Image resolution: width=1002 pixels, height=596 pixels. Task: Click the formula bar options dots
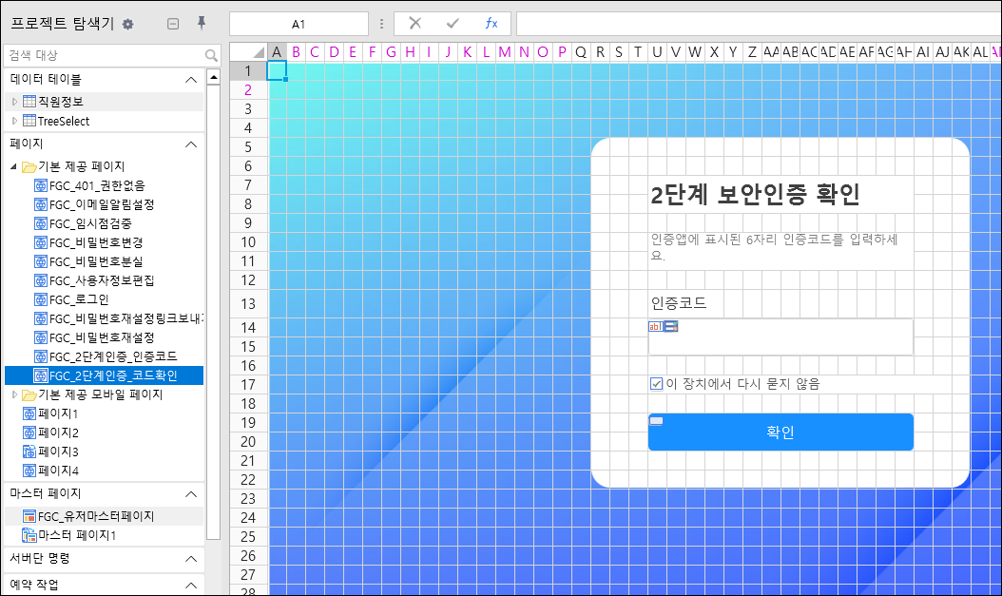point(381,25)
